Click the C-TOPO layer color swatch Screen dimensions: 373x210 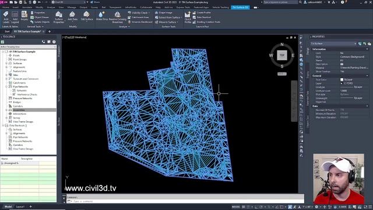[342, 83]
